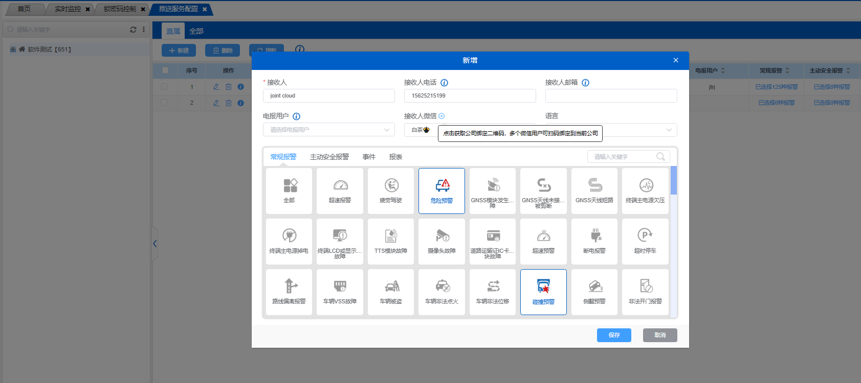Screen dimensions: 861x383
Task: Select the 侧翻预警 rollover warning tile
Action: click(x=594, y=292)
